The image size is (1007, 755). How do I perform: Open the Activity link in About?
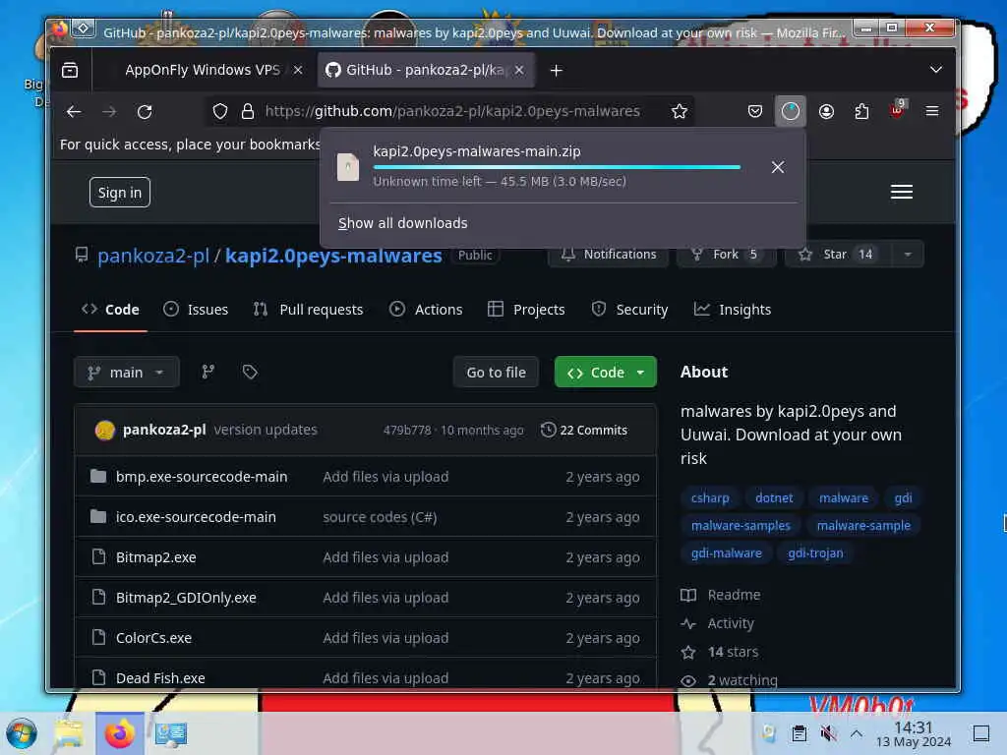(731, 623)
